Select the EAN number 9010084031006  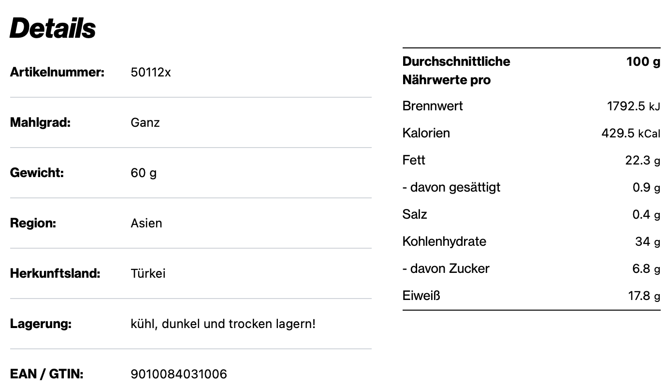[178, 374]
